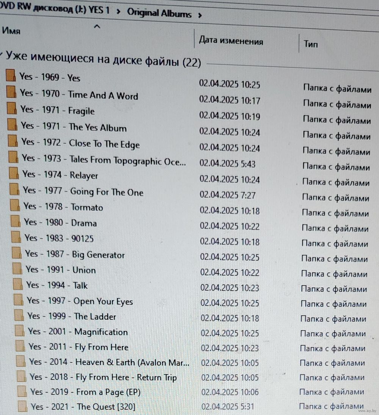The height and width of the screenshot is (415, 379).
Task: Click the date '02.04.2025 7:27'
Action: coord(228,195)
